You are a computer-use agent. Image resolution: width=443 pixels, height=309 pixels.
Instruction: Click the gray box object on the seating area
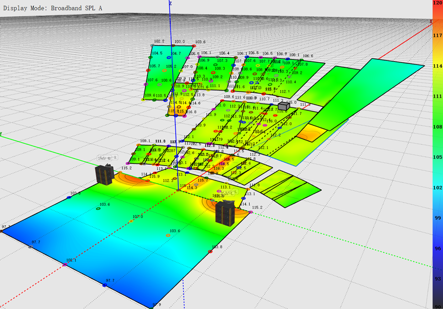284,106
